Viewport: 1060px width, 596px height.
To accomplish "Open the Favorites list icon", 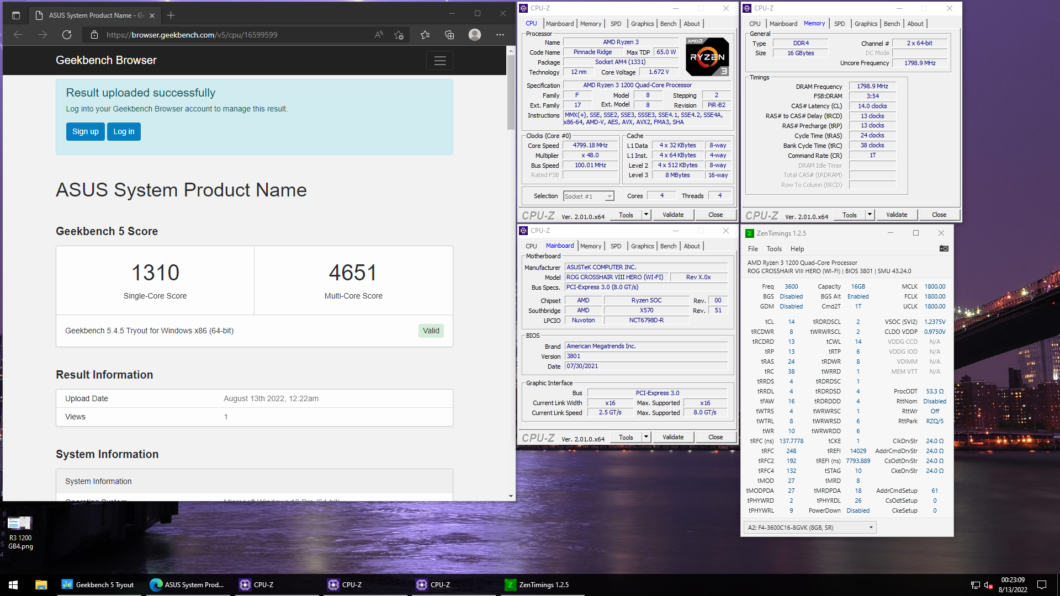I will tap(425, 35).
